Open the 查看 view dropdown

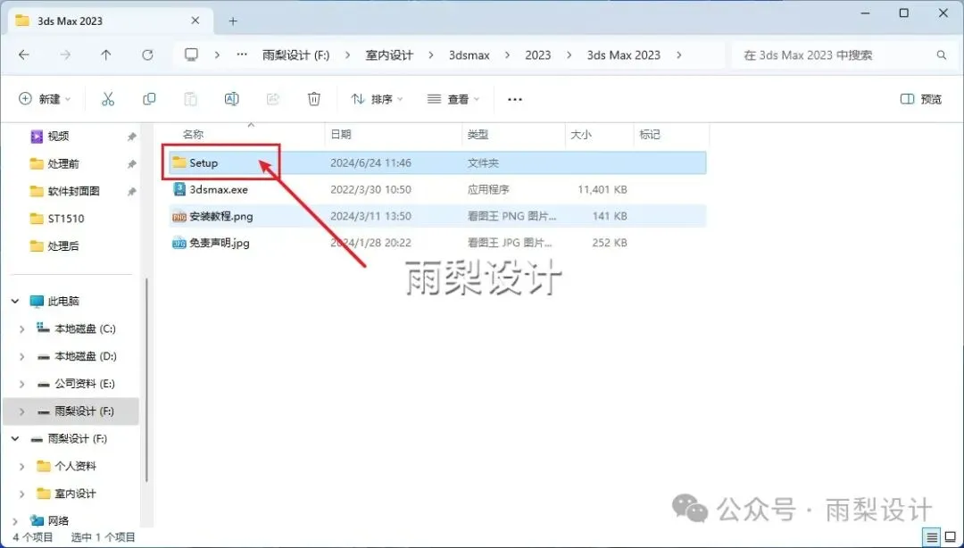point(453,99)
